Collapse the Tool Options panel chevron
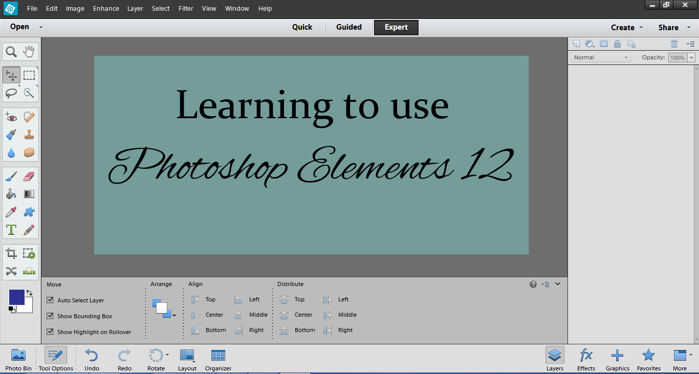The width and height of the screenshot is (699, 374). [558, 284]
